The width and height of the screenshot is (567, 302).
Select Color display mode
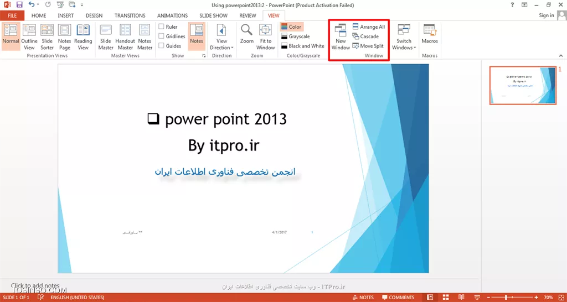[x=291, y=27]
